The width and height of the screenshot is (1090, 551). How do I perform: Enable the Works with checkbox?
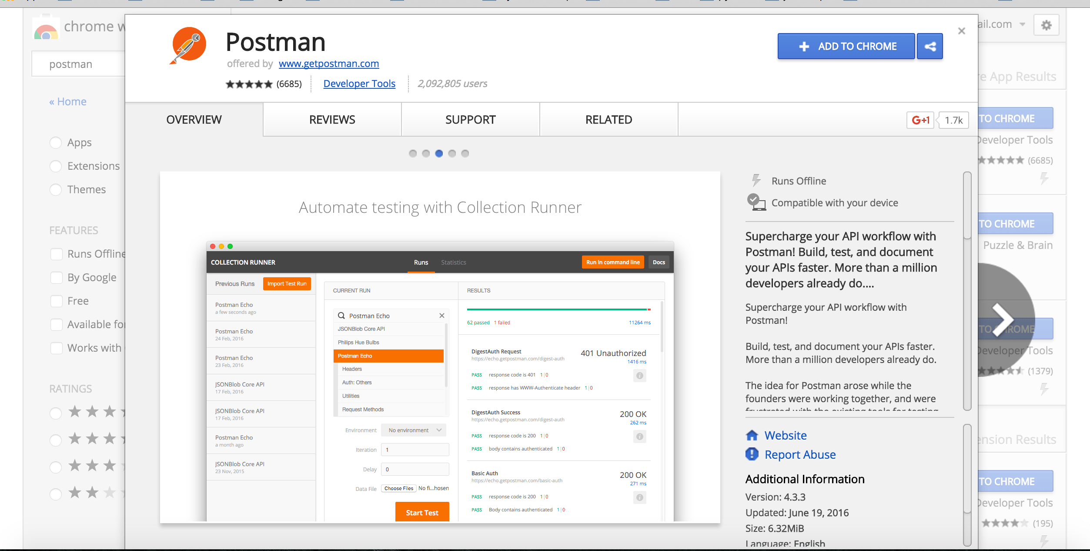click(57, 348)
